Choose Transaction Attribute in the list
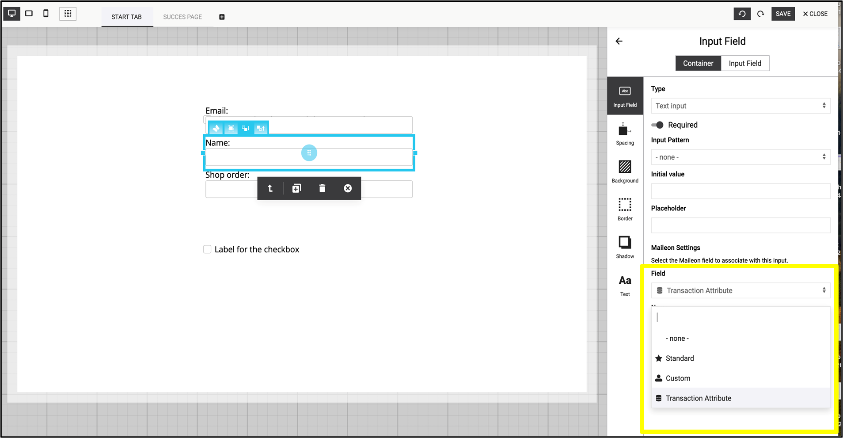 pyautogui.click(x=741, y=398)
